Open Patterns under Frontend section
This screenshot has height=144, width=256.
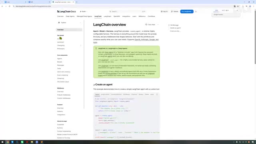[60, 111]
